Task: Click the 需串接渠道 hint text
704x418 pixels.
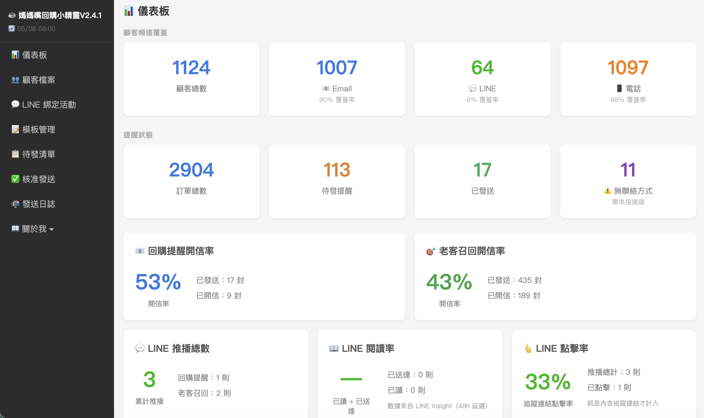Action: [x=628, y=202]
